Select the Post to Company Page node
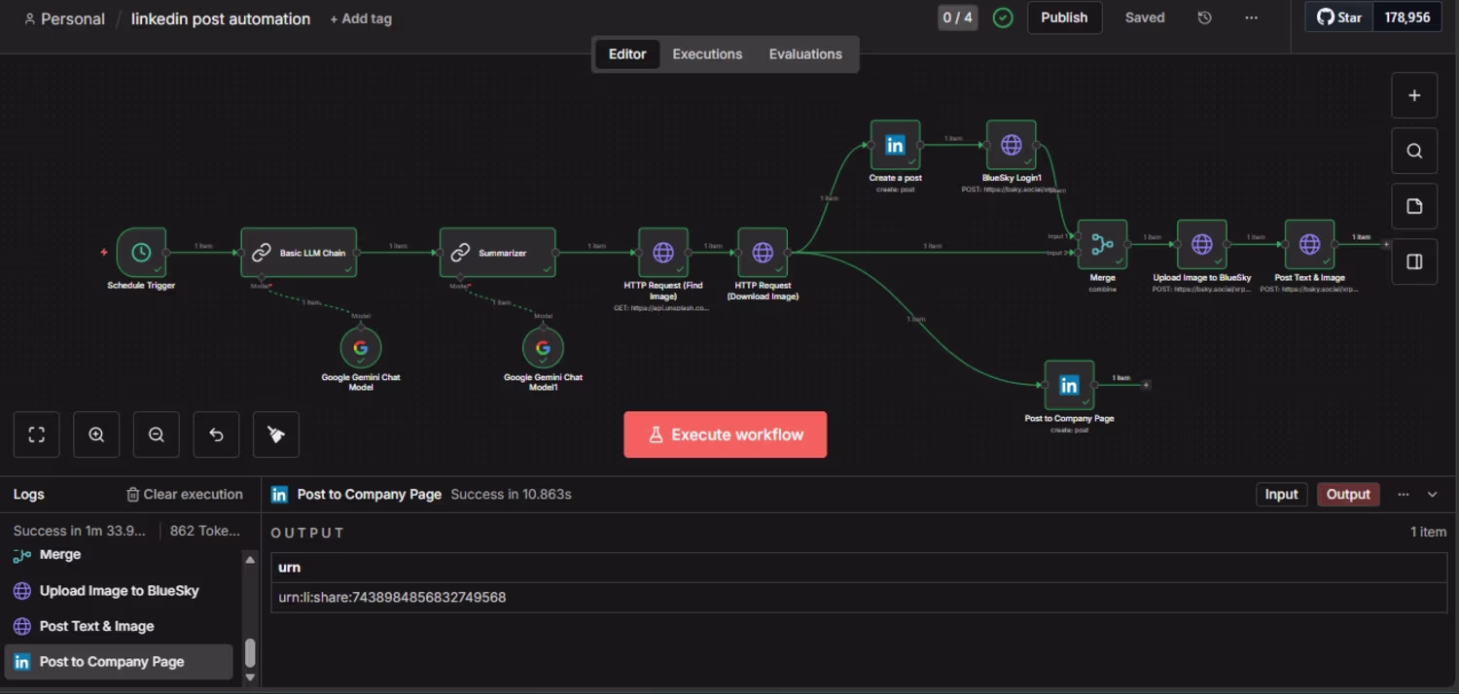 (x=1069, y=385)
